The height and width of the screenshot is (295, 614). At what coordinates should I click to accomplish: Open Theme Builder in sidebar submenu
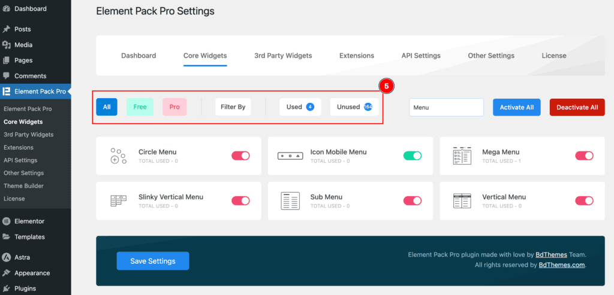pos(23,186)
